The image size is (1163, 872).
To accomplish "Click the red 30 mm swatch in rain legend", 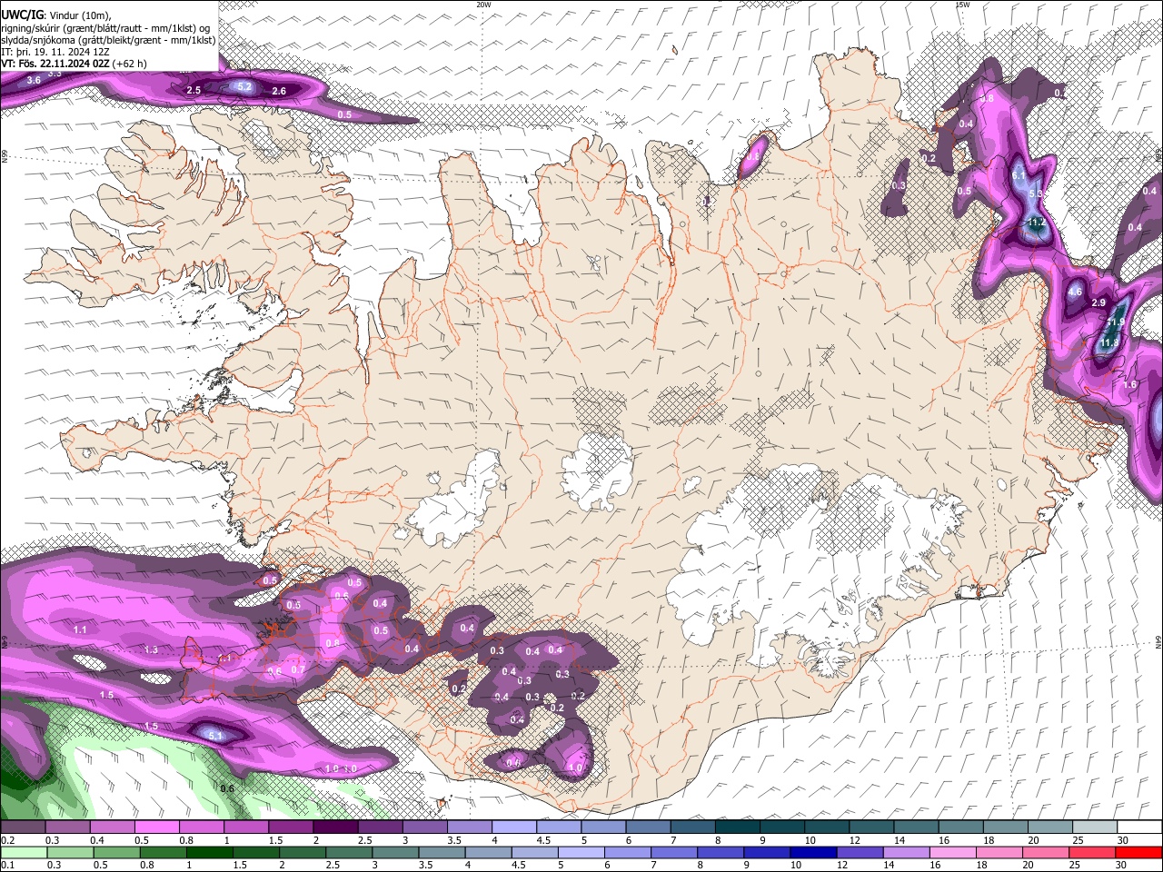I will point(1139,852).
